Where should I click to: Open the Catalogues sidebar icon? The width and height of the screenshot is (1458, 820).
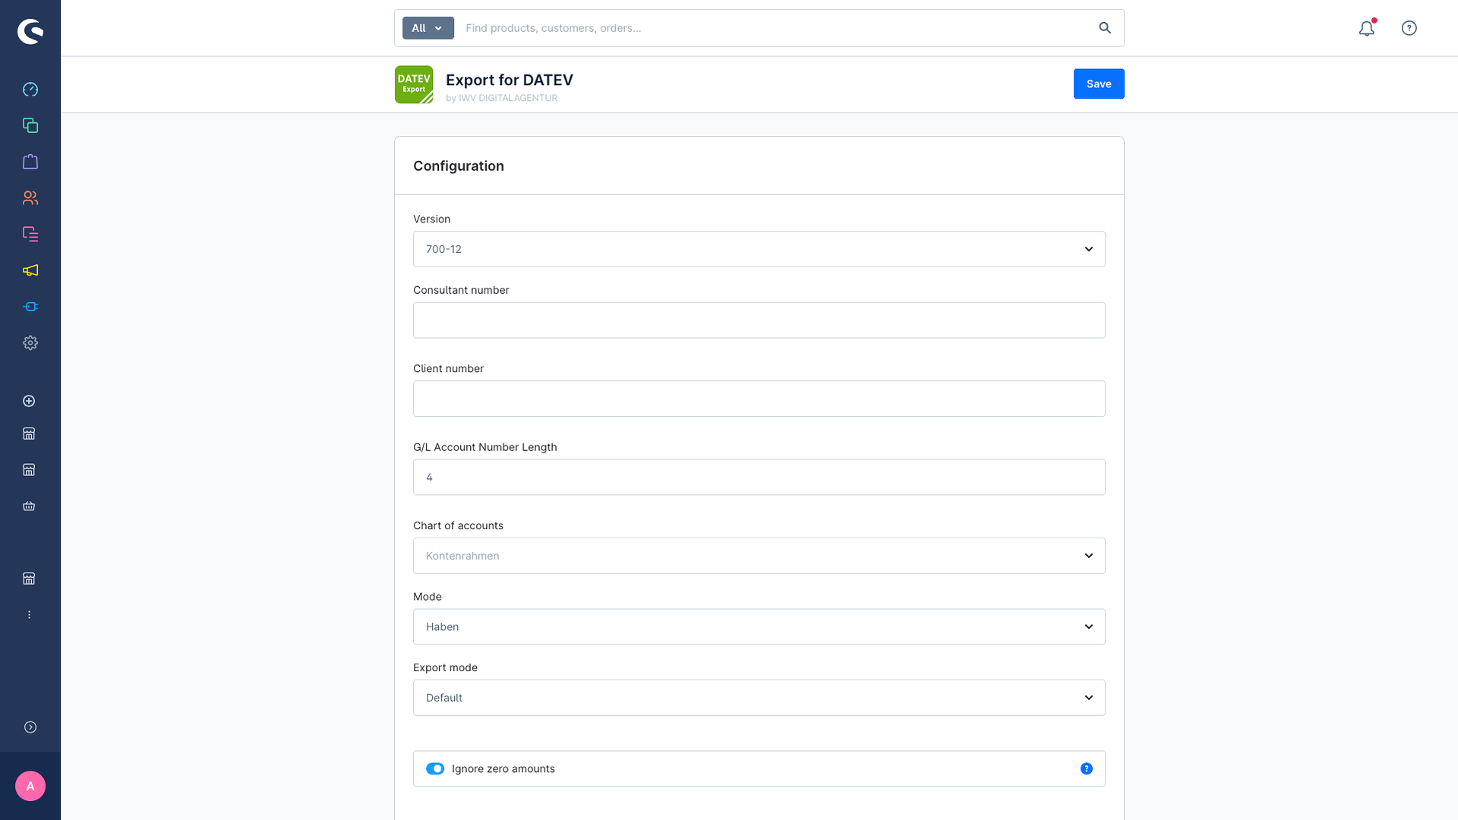30,125
